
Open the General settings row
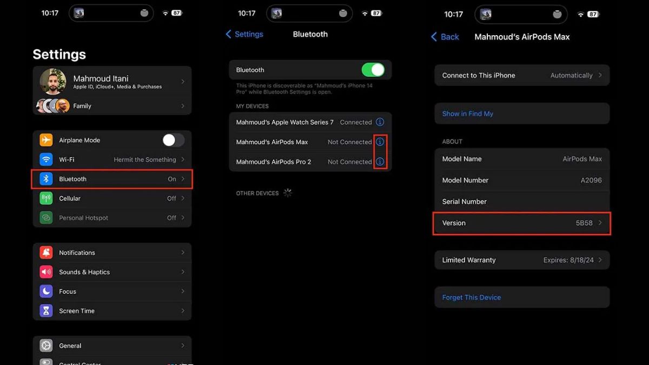click(112, 346)
